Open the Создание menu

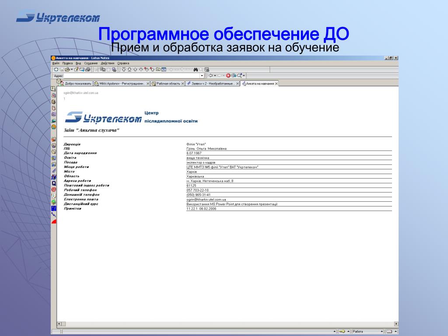(x=91, y=63)
